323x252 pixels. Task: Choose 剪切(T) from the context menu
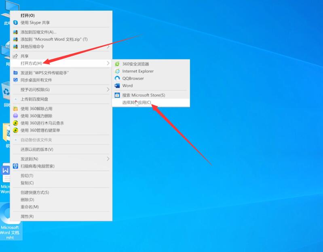[x=61, y=176]
